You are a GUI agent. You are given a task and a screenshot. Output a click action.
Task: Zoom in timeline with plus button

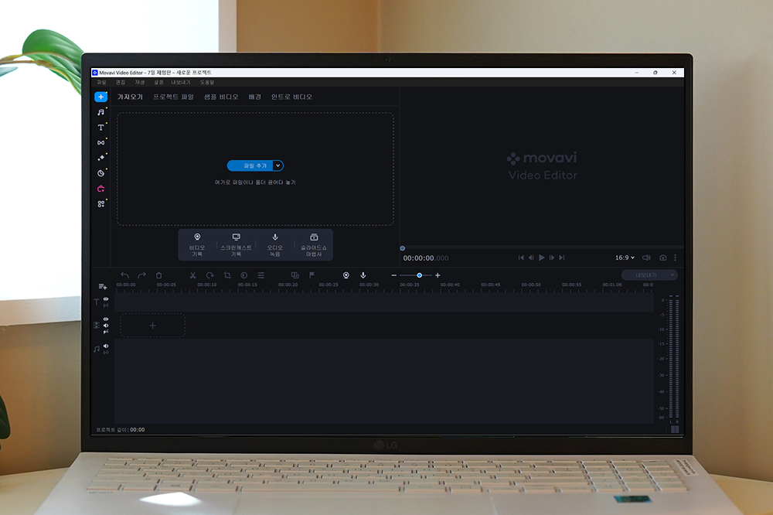(x=438, y=275)
